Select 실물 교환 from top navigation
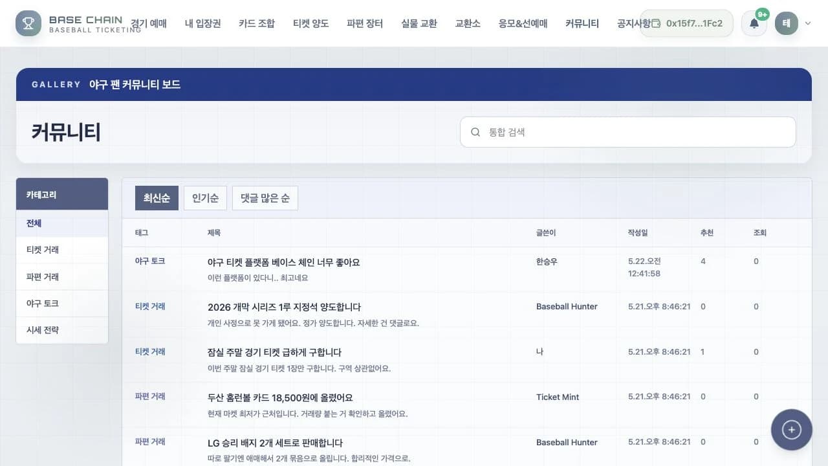The image size is (828, 466). click(x=419, y=23)
